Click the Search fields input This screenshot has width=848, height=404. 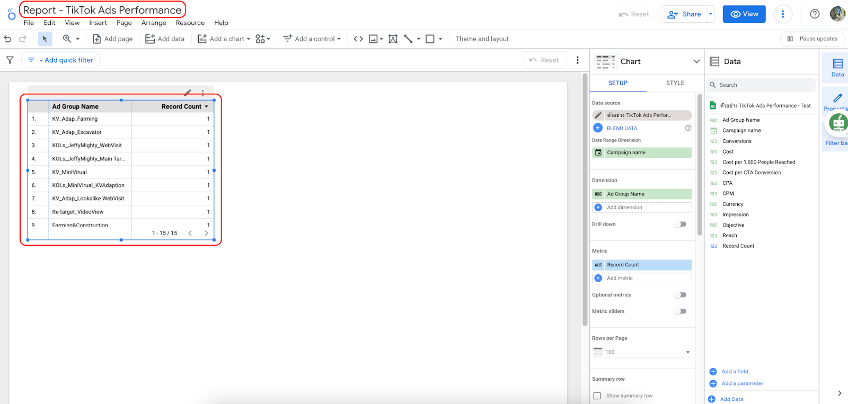[761, 85]
